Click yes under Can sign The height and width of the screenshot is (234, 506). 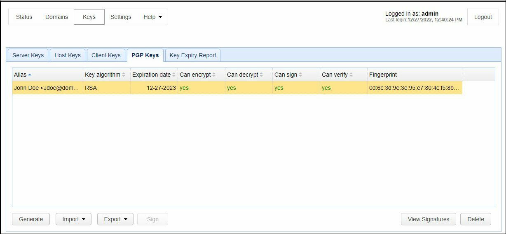pyautogui.click(x=279, y=88)
